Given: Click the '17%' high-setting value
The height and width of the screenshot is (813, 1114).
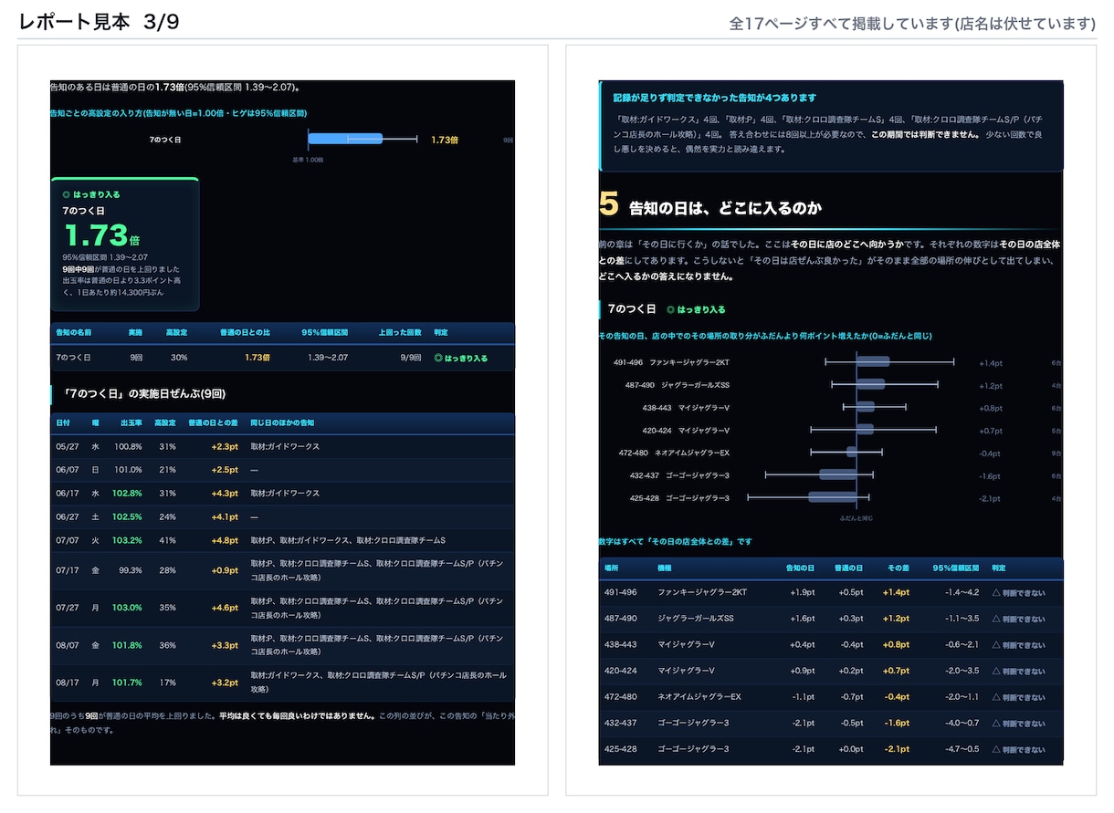Looking at the screenshot, I should pos(167,683).
